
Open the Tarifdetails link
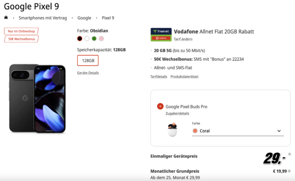click(159, 77)
